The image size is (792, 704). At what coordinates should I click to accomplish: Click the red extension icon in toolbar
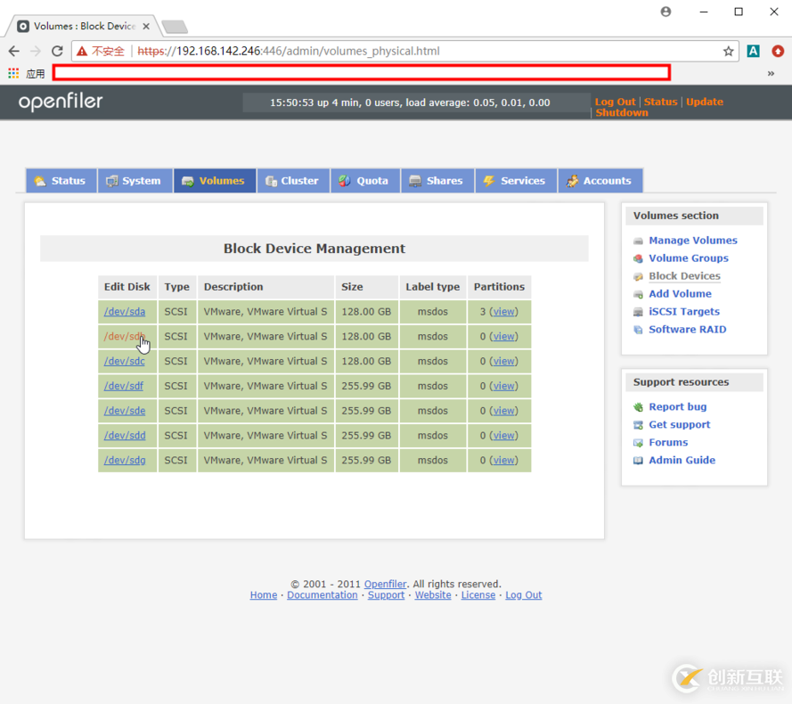click(777, 52)
